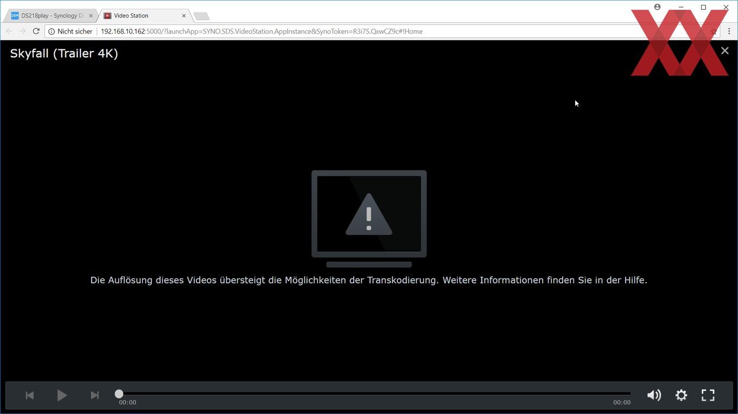Open player settings gear
The image size is (738, 414).
click(x=682, y=395)
